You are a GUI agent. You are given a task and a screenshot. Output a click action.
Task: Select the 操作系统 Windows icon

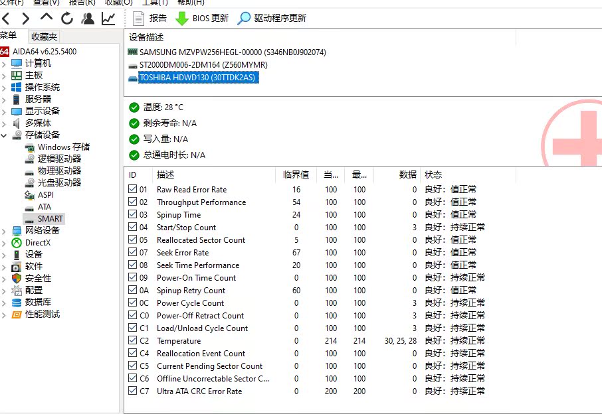pyautogui.click(x=17, y=87)
